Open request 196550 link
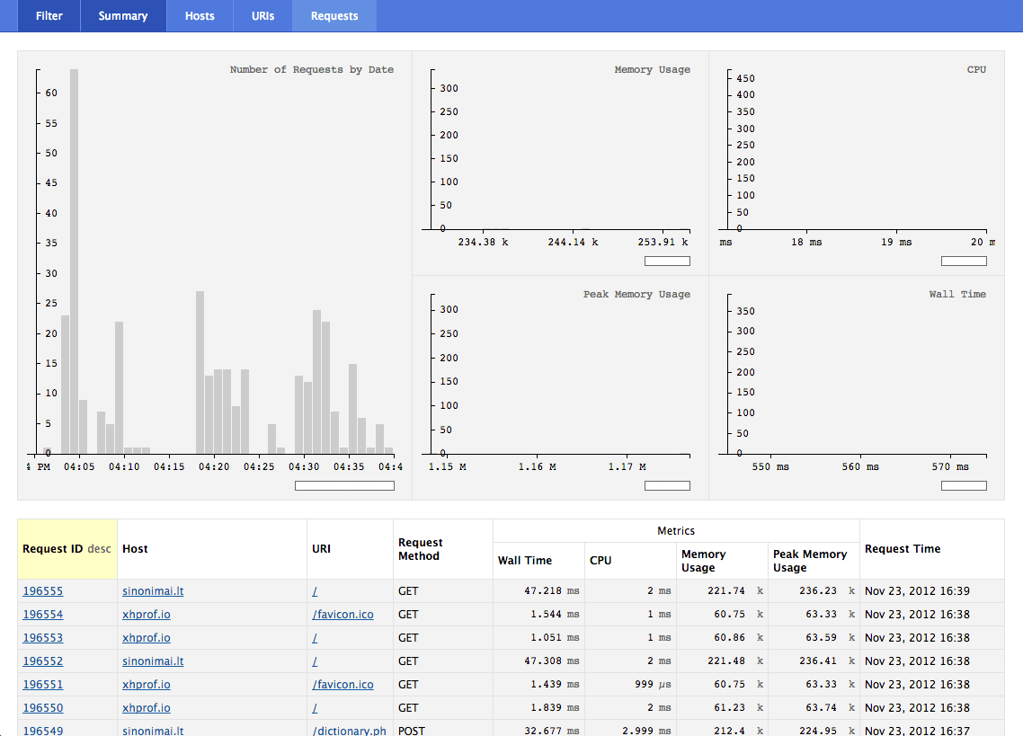 tap(43, 708)
